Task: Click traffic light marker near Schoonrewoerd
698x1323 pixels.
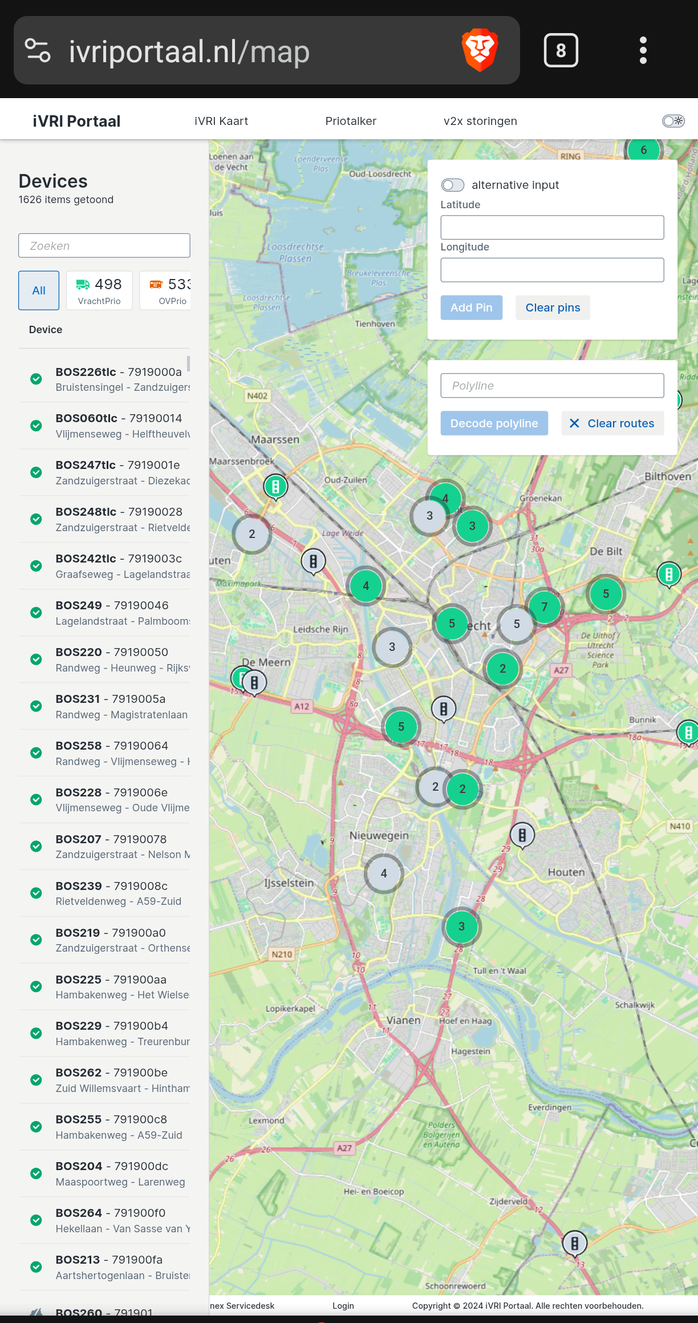Action: pyautogui.click(x=575, y=1242)
